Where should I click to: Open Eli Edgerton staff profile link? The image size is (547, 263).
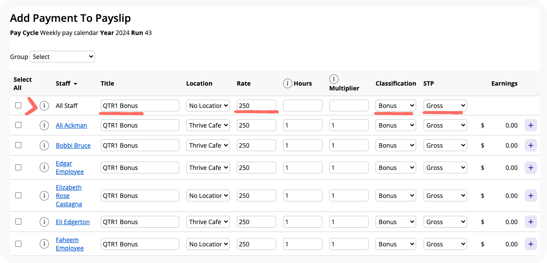(73, 222)
